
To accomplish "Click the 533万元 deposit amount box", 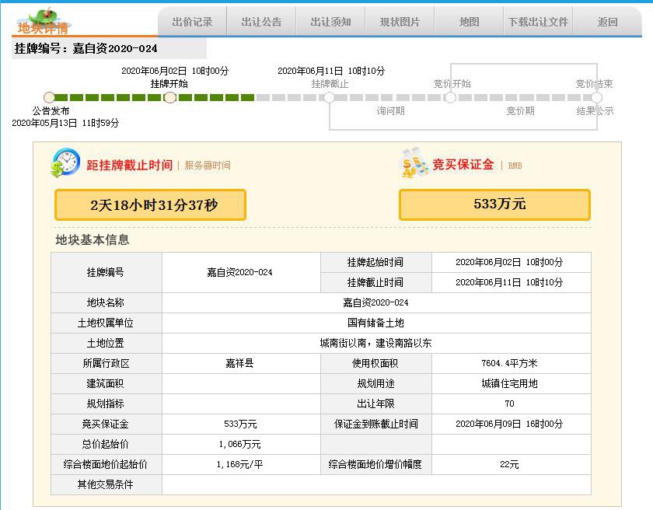I will (x=494, y=204).
